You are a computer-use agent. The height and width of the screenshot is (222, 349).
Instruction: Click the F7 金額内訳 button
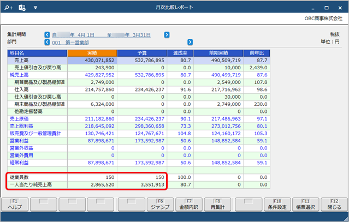point(189,204)
